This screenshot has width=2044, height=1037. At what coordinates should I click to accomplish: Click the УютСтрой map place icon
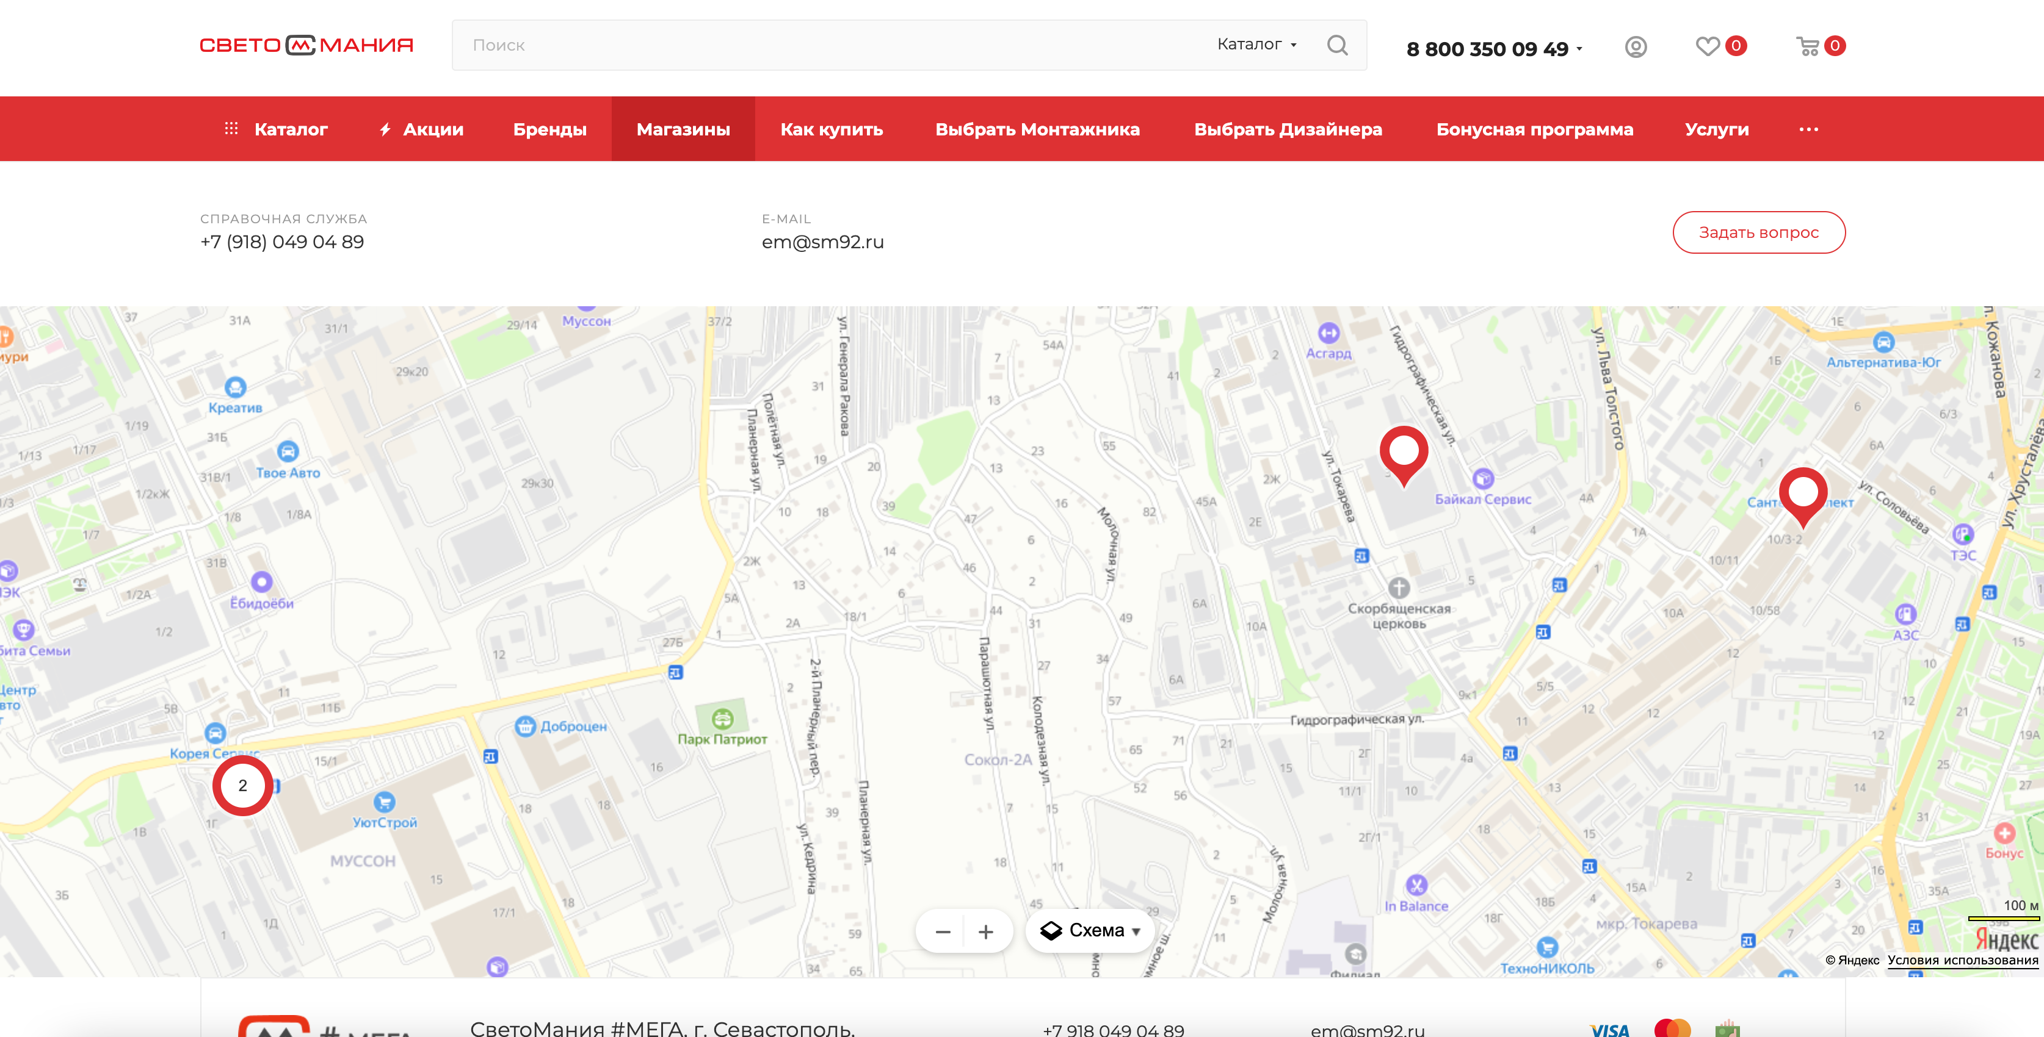click(384, 802)
